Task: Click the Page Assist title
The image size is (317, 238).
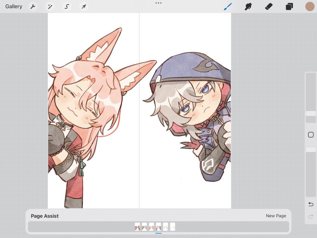Action: [x=45, y=216]
